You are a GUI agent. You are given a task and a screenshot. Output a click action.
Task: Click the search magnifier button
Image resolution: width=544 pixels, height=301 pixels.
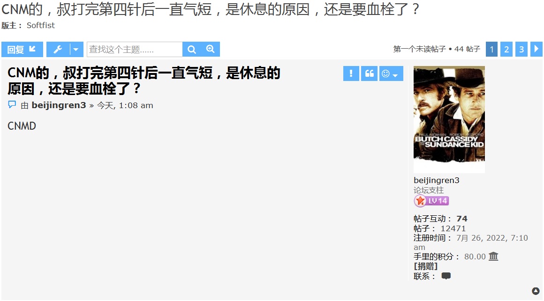(192, 50)
